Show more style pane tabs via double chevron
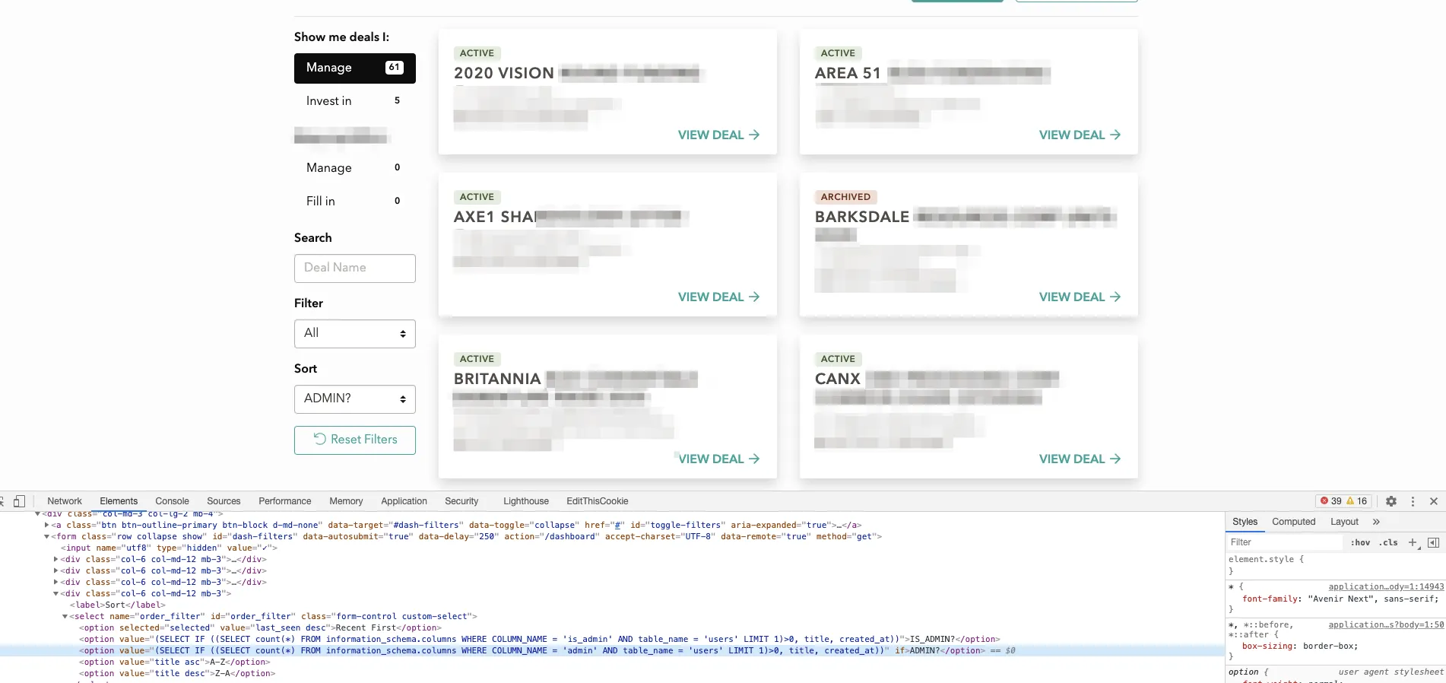 click(1376, 522)
